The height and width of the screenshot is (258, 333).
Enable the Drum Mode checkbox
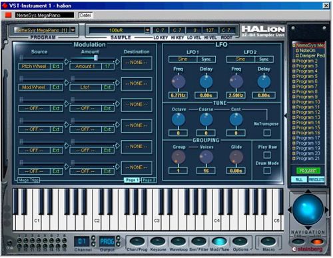[x=267, y=171]
